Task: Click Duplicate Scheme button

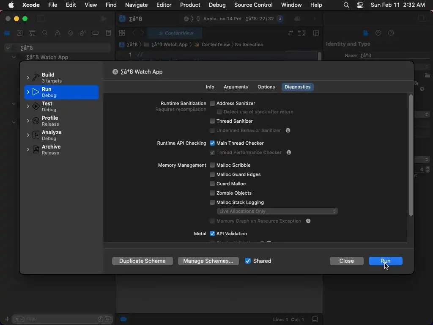Action: pyautogui.click(x=143, y=261)
